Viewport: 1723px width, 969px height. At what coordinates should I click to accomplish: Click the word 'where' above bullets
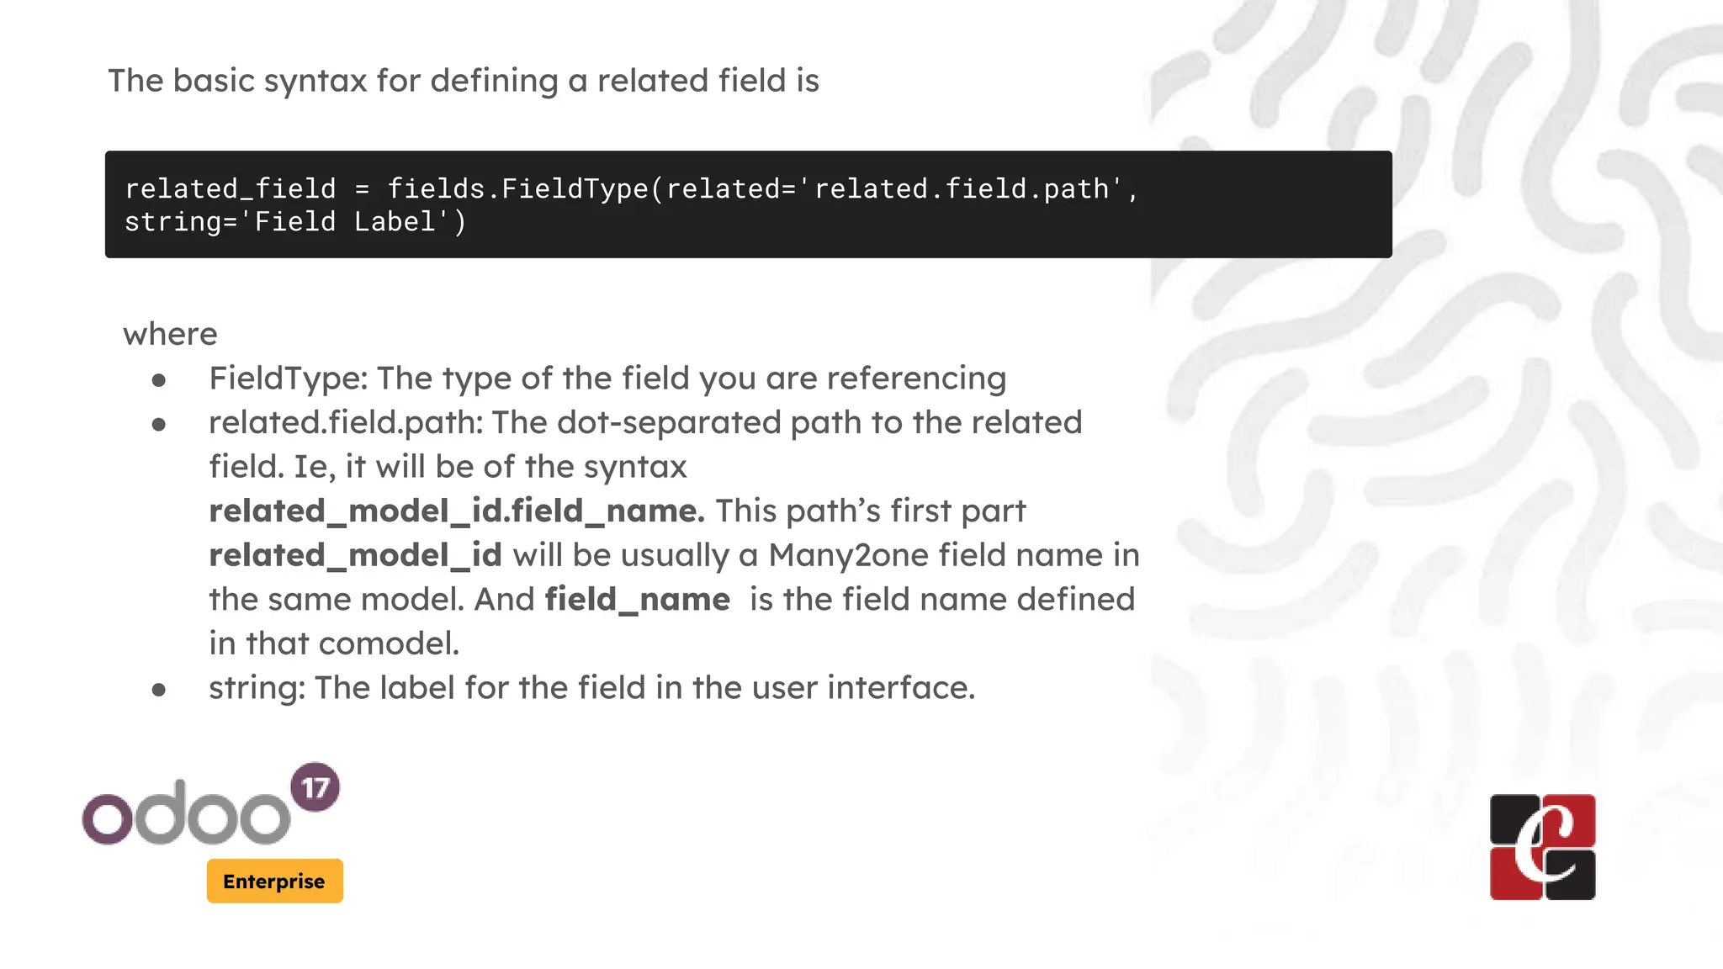171,334
